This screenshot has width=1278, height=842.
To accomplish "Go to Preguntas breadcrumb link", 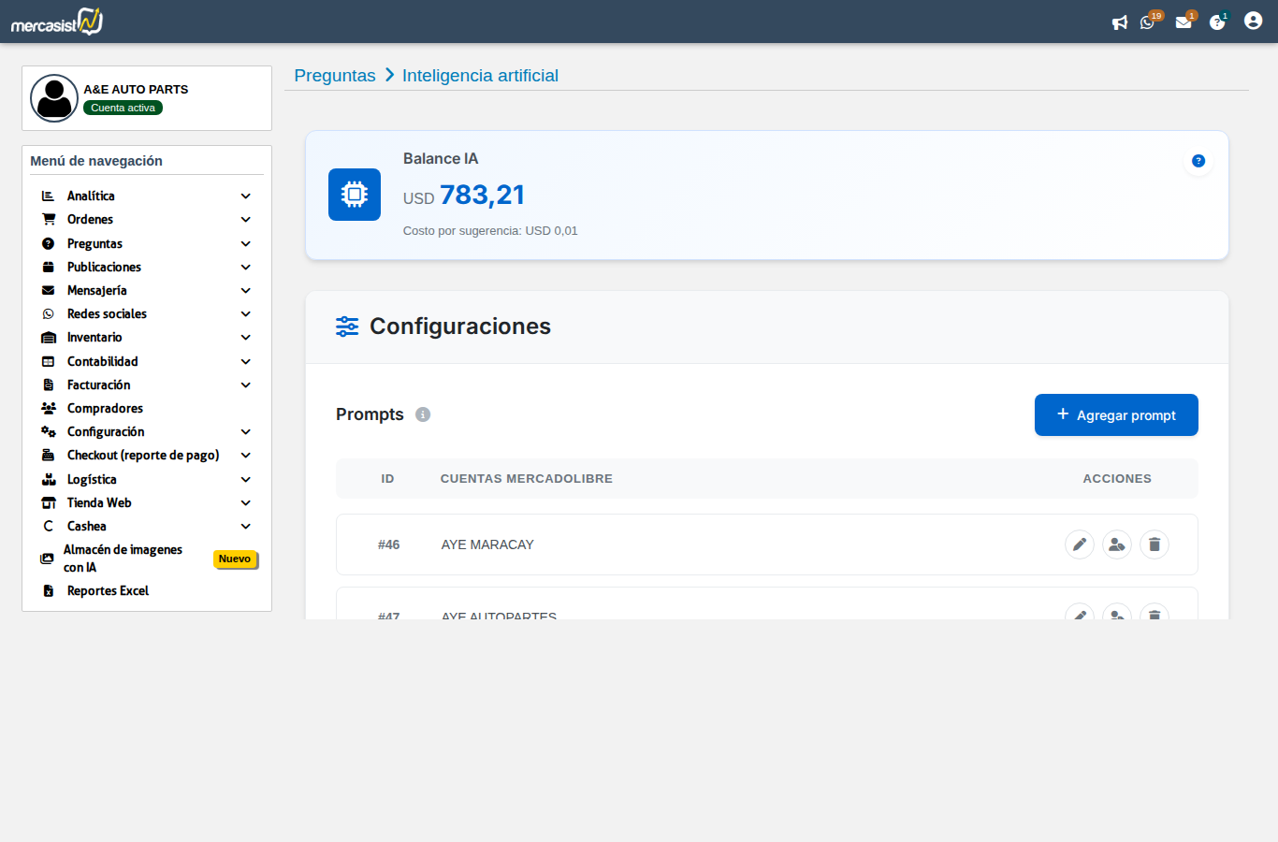I will tap(335, 76).
